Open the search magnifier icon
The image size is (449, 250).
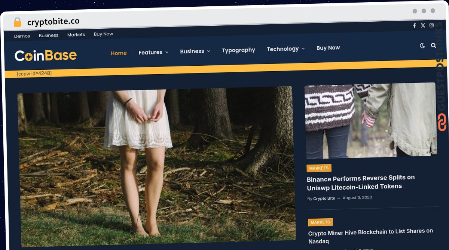[x=433, y=46]
